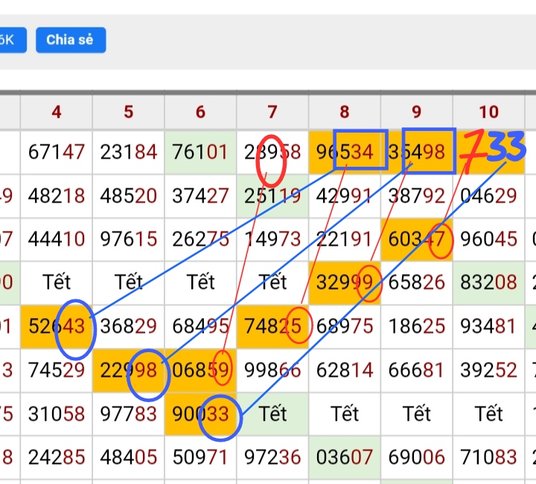Select the orange cell 60347
Screen dimensions: 536x484
[x=417, y=239]
